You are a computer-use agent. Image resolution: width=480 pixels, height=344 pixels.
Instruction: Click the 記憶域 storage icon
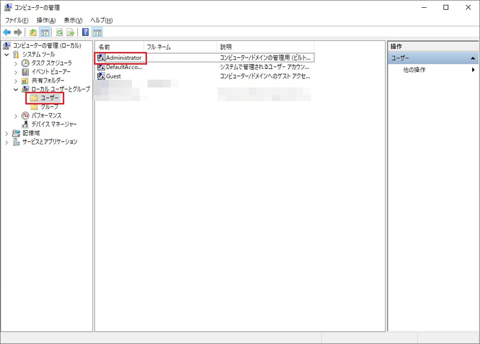coord(16,133)
